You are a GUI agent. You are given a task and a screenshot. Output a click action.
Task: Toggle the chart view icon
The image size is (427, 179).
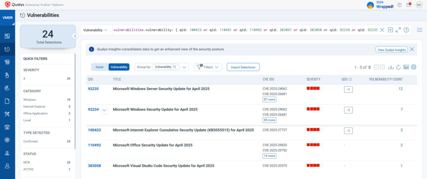pos(406,67)
